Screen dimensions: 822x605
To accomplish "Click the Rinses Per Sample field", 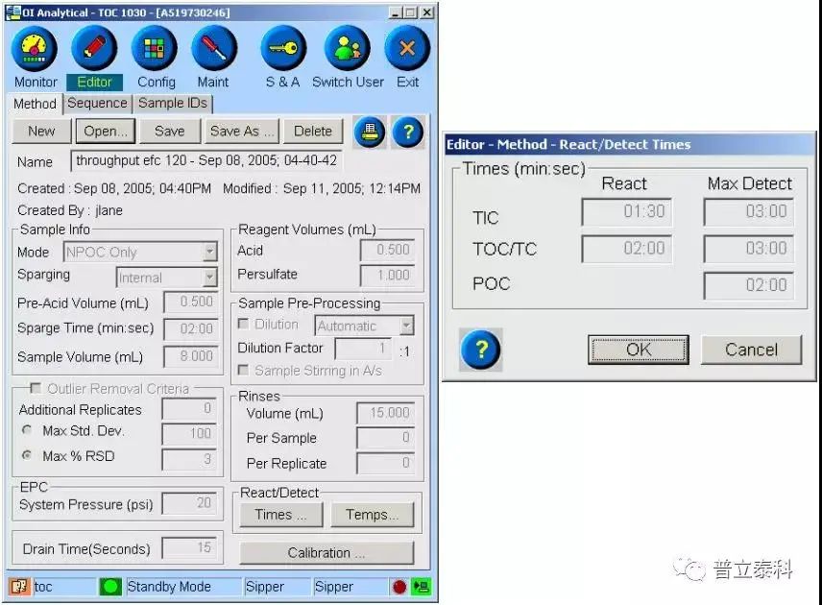I will [385, 438].
